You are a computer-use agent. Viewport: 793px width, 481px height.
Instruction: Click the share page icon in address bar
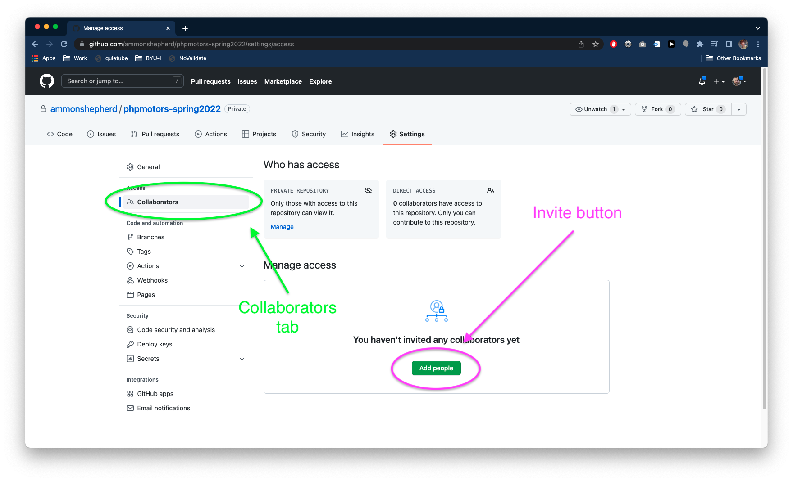tap(581, 44)
